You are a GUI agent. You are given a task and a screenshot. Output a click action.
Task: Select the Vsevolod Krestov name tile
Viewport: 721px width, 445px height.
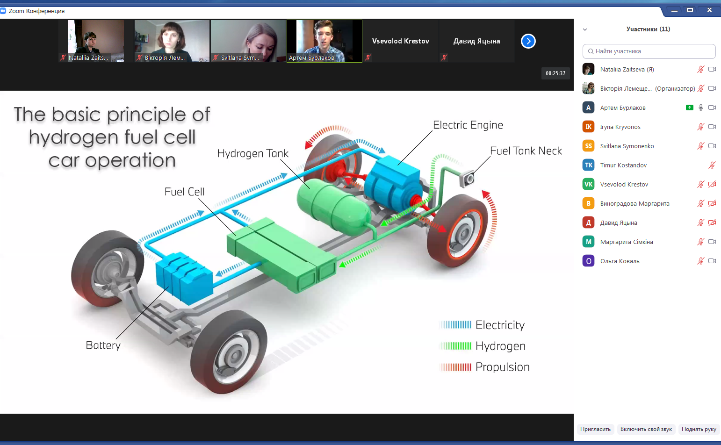(x=401, y=41)
